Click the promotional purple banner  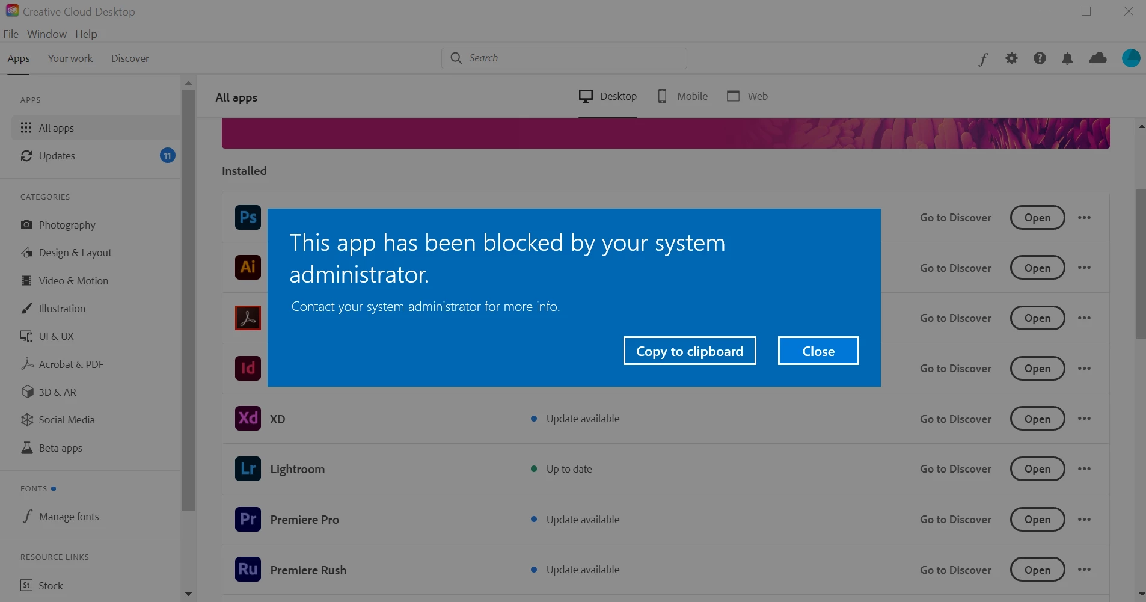(x=666, y=133)
